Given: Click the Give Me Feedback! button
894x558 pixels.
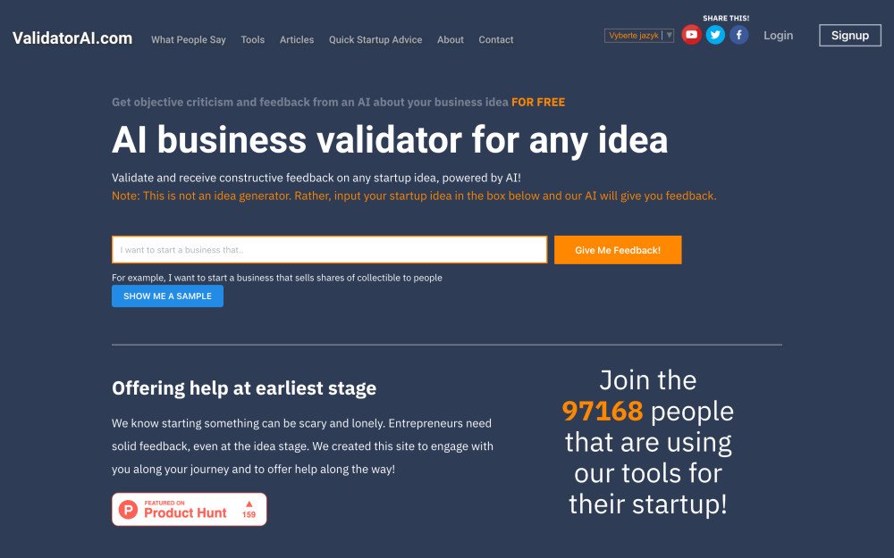Looking at the screenshot, I should [618, 249].
